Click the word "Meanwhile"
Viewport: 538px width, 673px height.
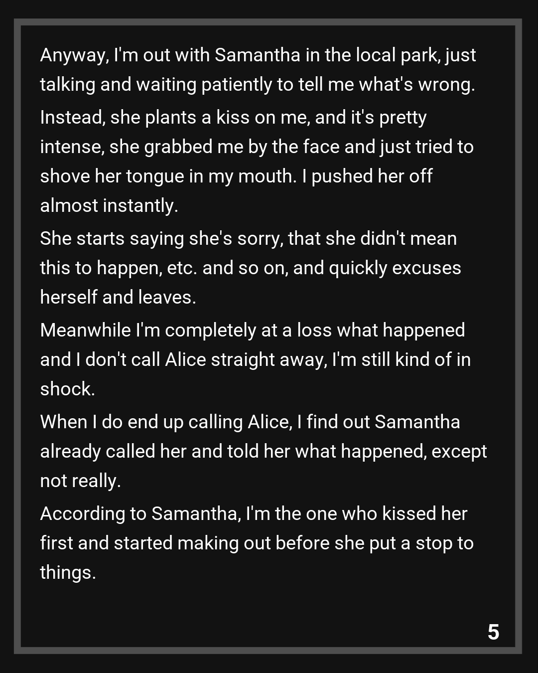[85, 331]
